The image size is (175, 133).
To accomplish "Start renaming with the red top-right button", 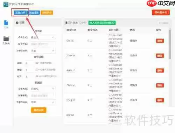I will (x=161, y=13).
